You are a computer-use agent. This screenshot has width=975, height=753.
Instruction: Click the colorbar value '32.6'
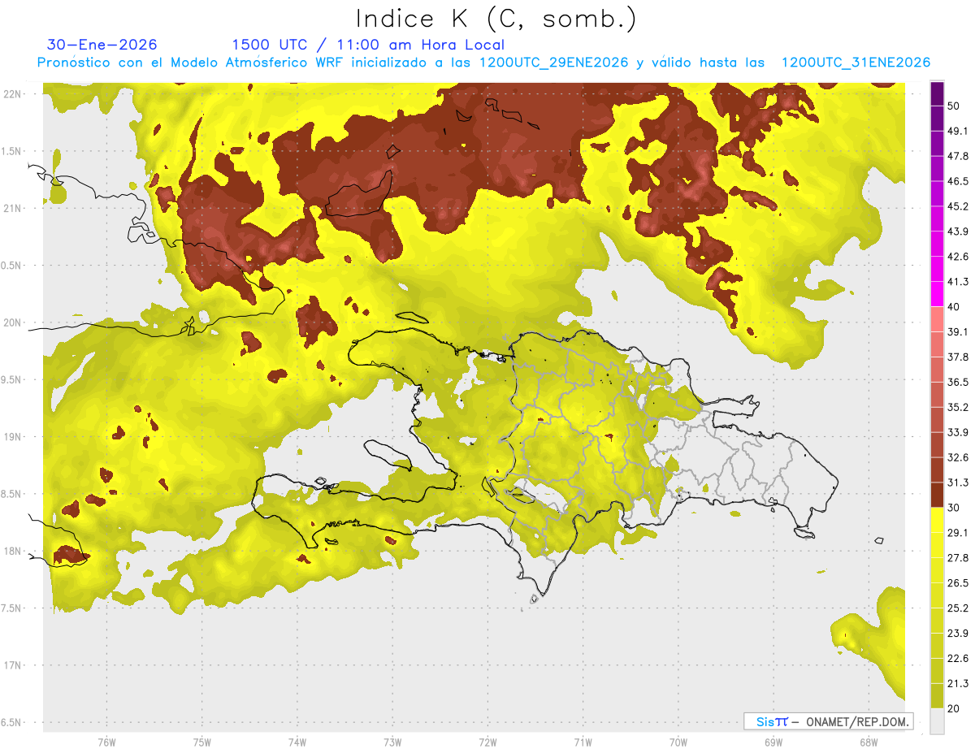tap(958, 457)
